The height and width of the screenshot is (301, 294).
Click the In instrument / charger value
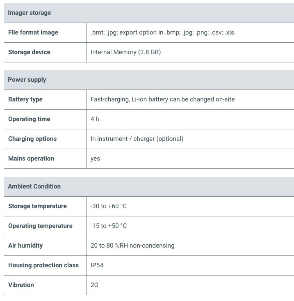[x=137, y=139]
